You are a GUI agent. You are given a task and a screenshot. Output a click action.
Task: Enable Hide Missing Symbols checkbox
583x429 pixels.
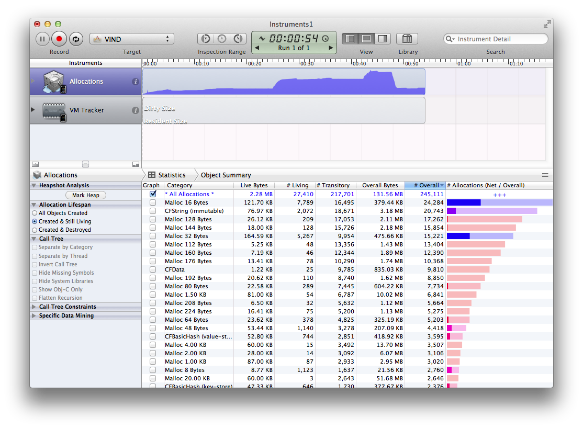[x=35, y=273]
